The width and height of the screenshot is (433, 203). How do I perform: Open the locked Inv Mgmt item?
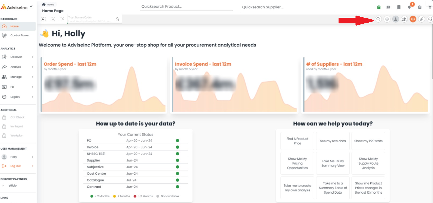[18, 126]
